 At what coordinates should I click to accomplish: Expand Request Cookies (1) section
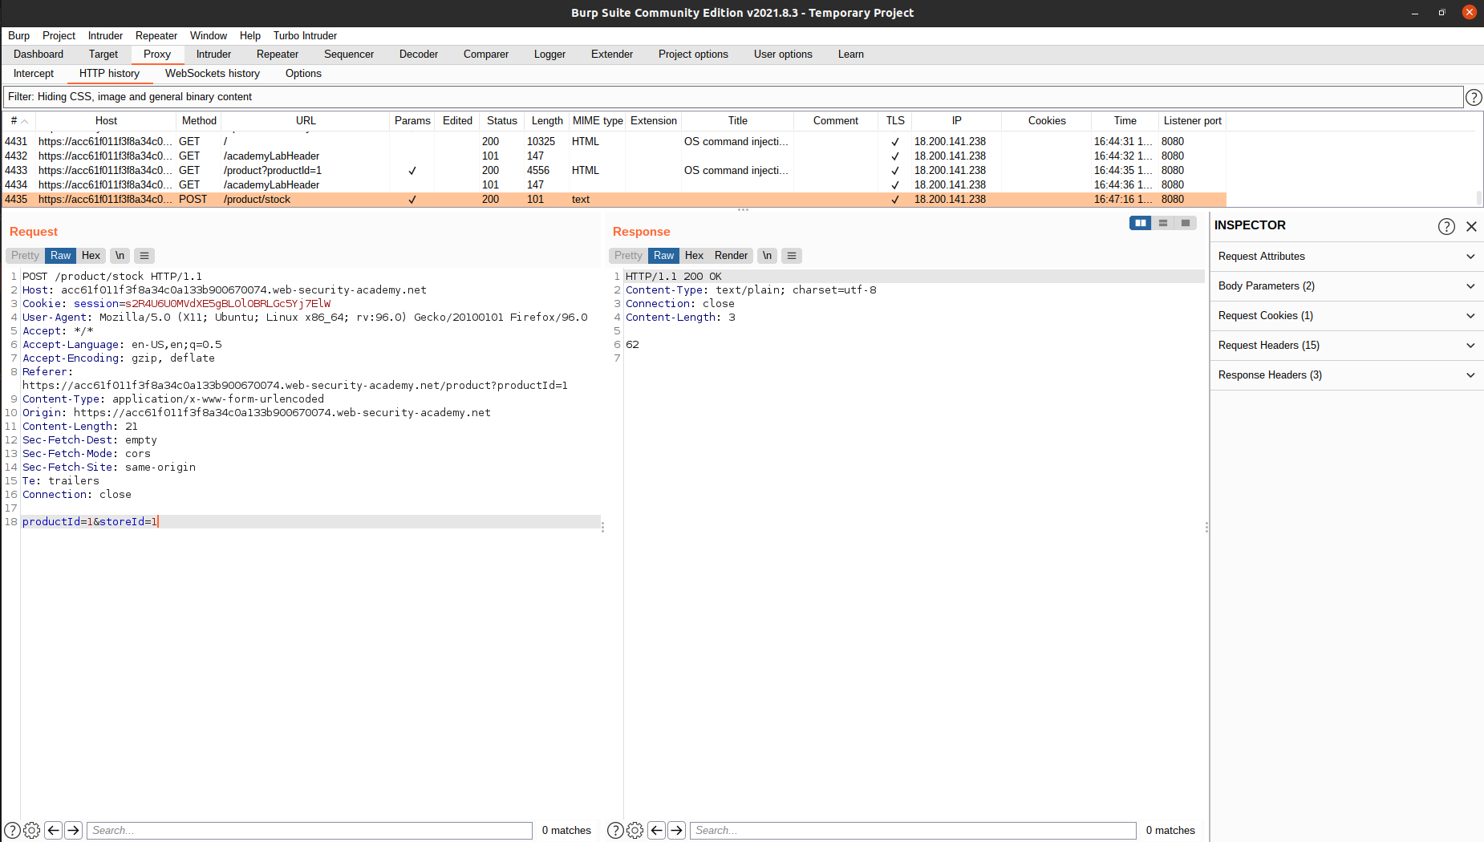click(1347, 316)
